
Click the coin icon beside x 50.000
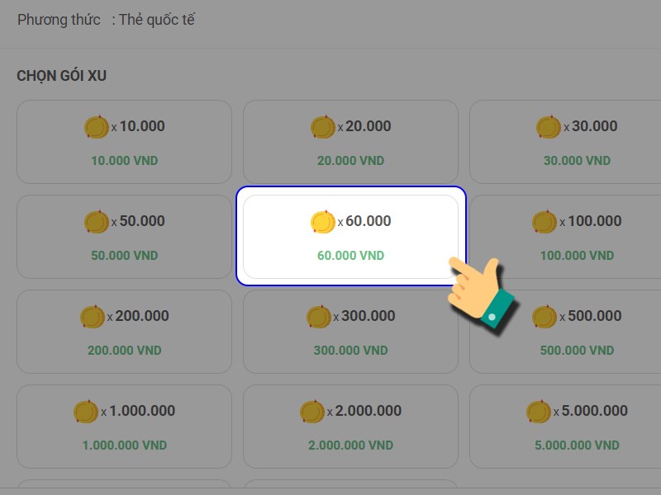[96, 222]
